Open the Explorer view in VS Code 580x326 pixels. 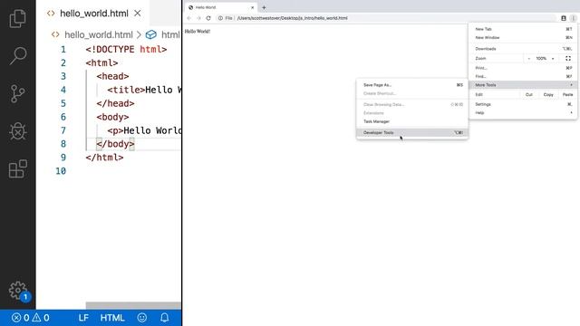[x=18, y=18]
